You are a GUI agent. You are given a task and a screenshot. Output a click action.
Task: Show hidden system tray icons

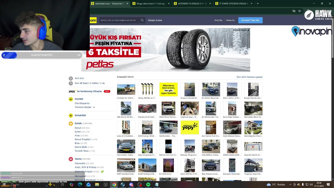(x=290, y=185)
